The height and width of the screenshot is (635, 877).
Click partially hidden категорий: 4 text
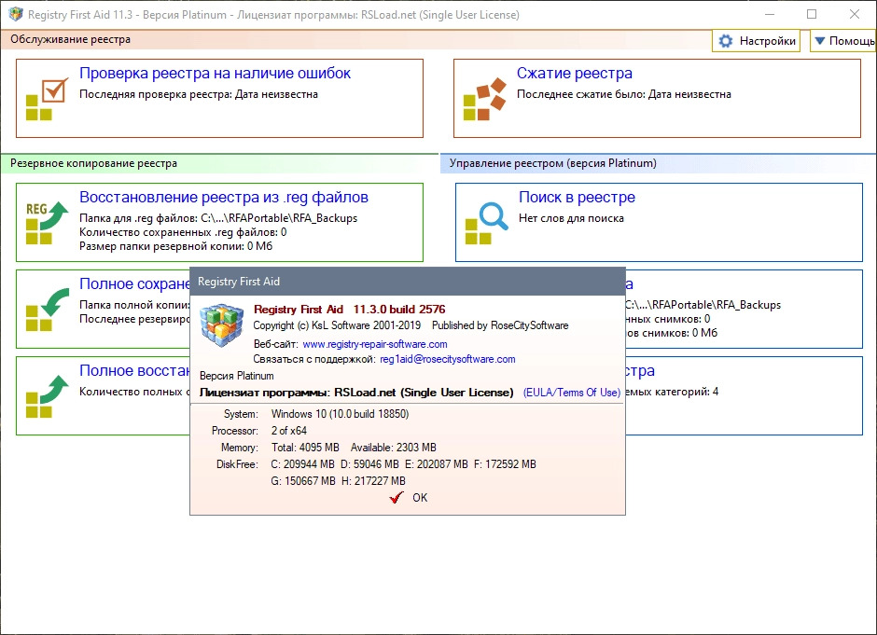673,392
